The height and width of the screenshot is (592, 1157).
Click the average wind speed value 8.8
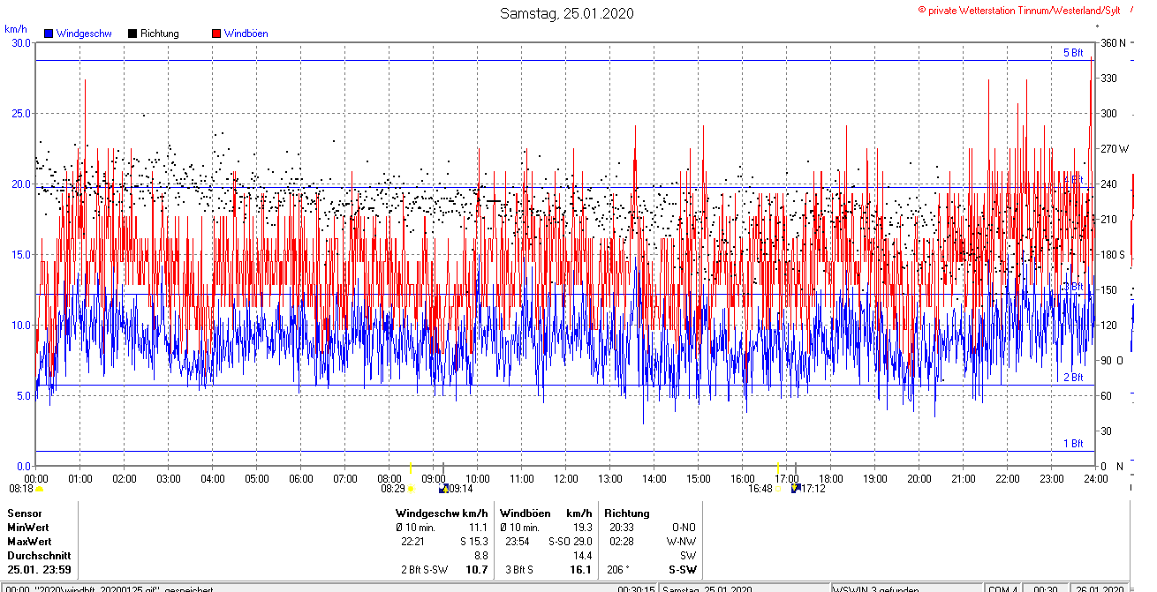pos(481,555)
